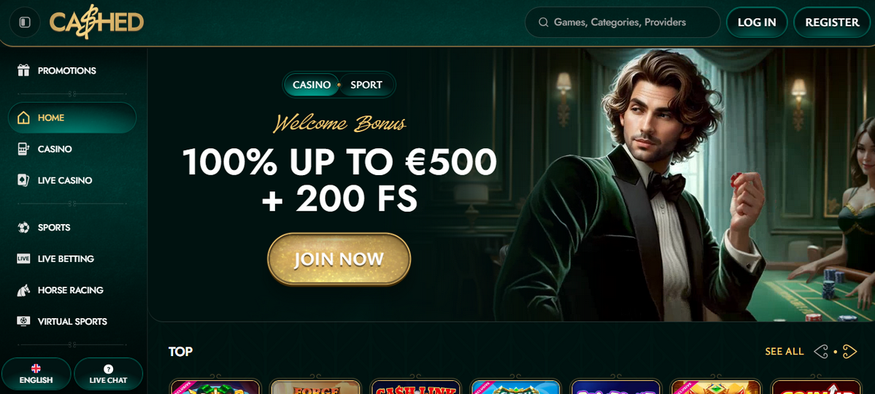
Task: Click the Log In button
Action: [757, 23]
